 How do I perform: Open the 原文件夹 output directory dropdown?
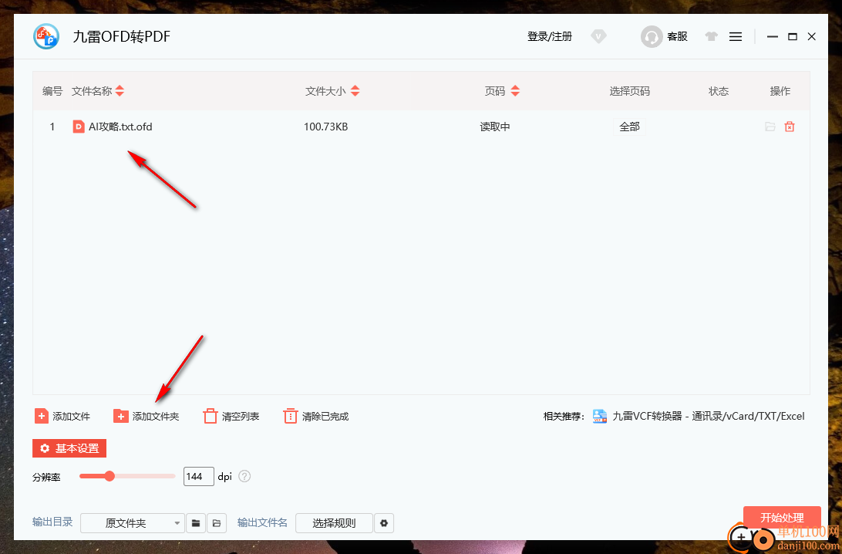(x=132, y=523)
